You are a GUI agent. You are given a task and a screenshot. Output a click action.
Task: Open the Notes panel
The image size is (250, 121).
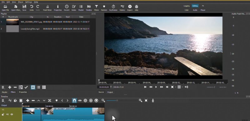click(74, 8)
